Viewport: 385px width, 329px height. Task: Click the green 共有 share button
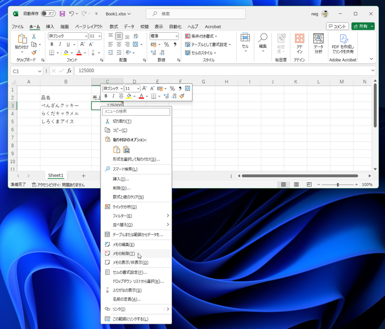[x=363, y=26]
